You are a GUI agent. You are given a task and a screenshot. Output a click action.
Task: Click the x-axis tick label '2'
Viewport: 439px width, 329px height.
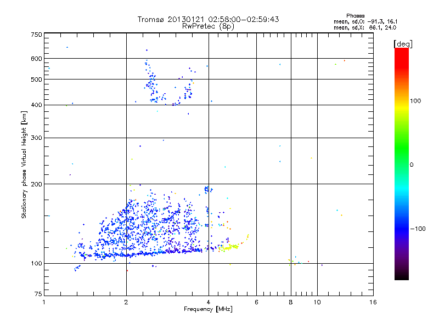coord(126,302)
